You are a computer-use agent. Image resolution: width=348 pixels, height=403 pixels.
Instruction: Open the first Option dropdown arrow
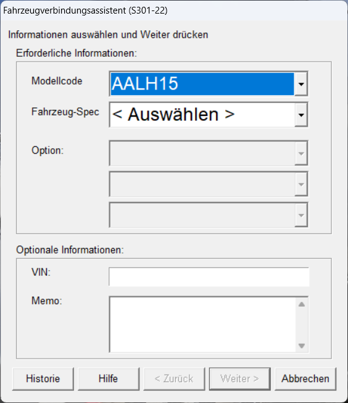tap(301, 154)
